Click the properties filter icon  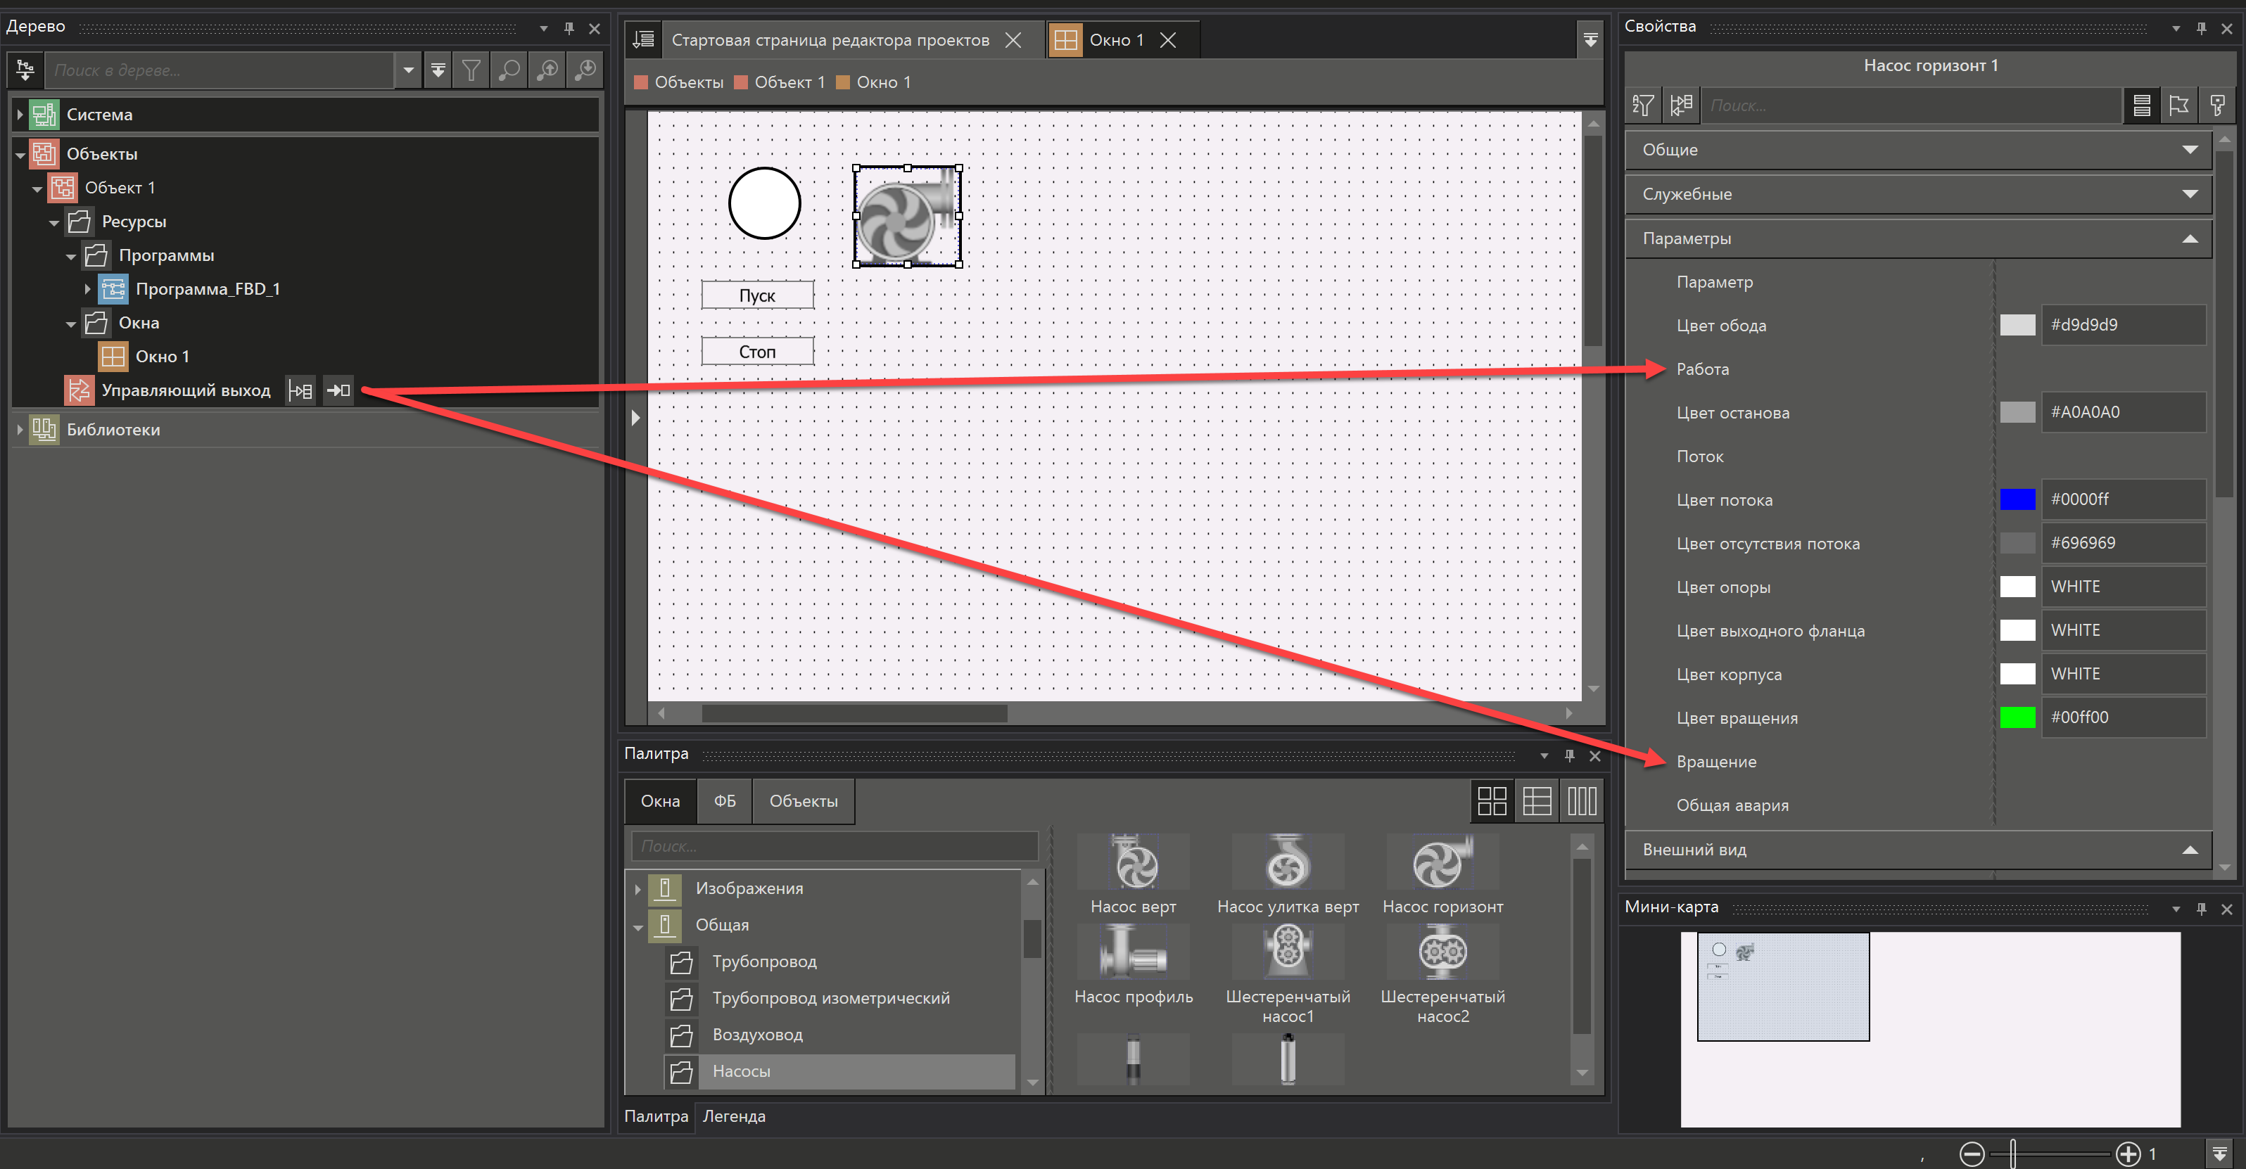coord(1643,106)
